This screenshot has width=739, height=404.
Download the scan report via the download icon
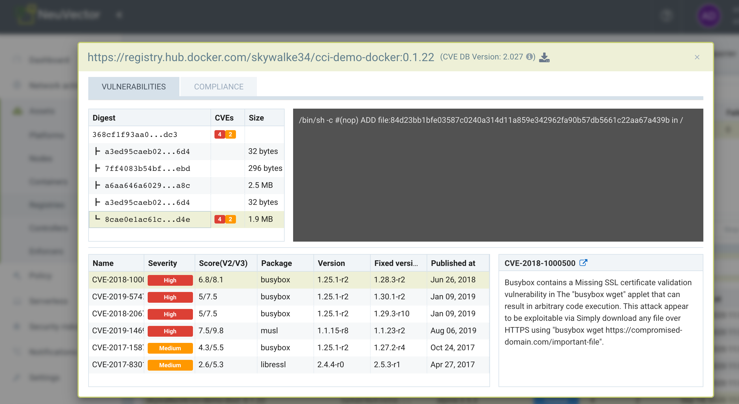544,57
